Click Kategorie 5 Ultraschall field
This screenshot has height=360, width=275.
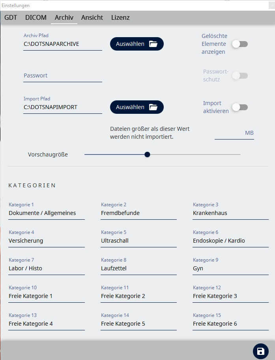(x=138, y=241)
